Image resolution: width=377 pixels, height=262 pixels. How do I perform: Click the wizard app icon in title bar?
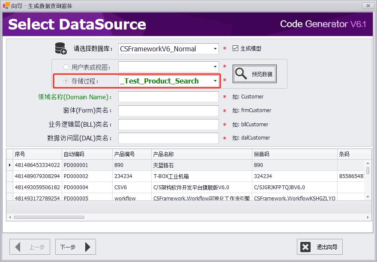(x=6, y=6)
